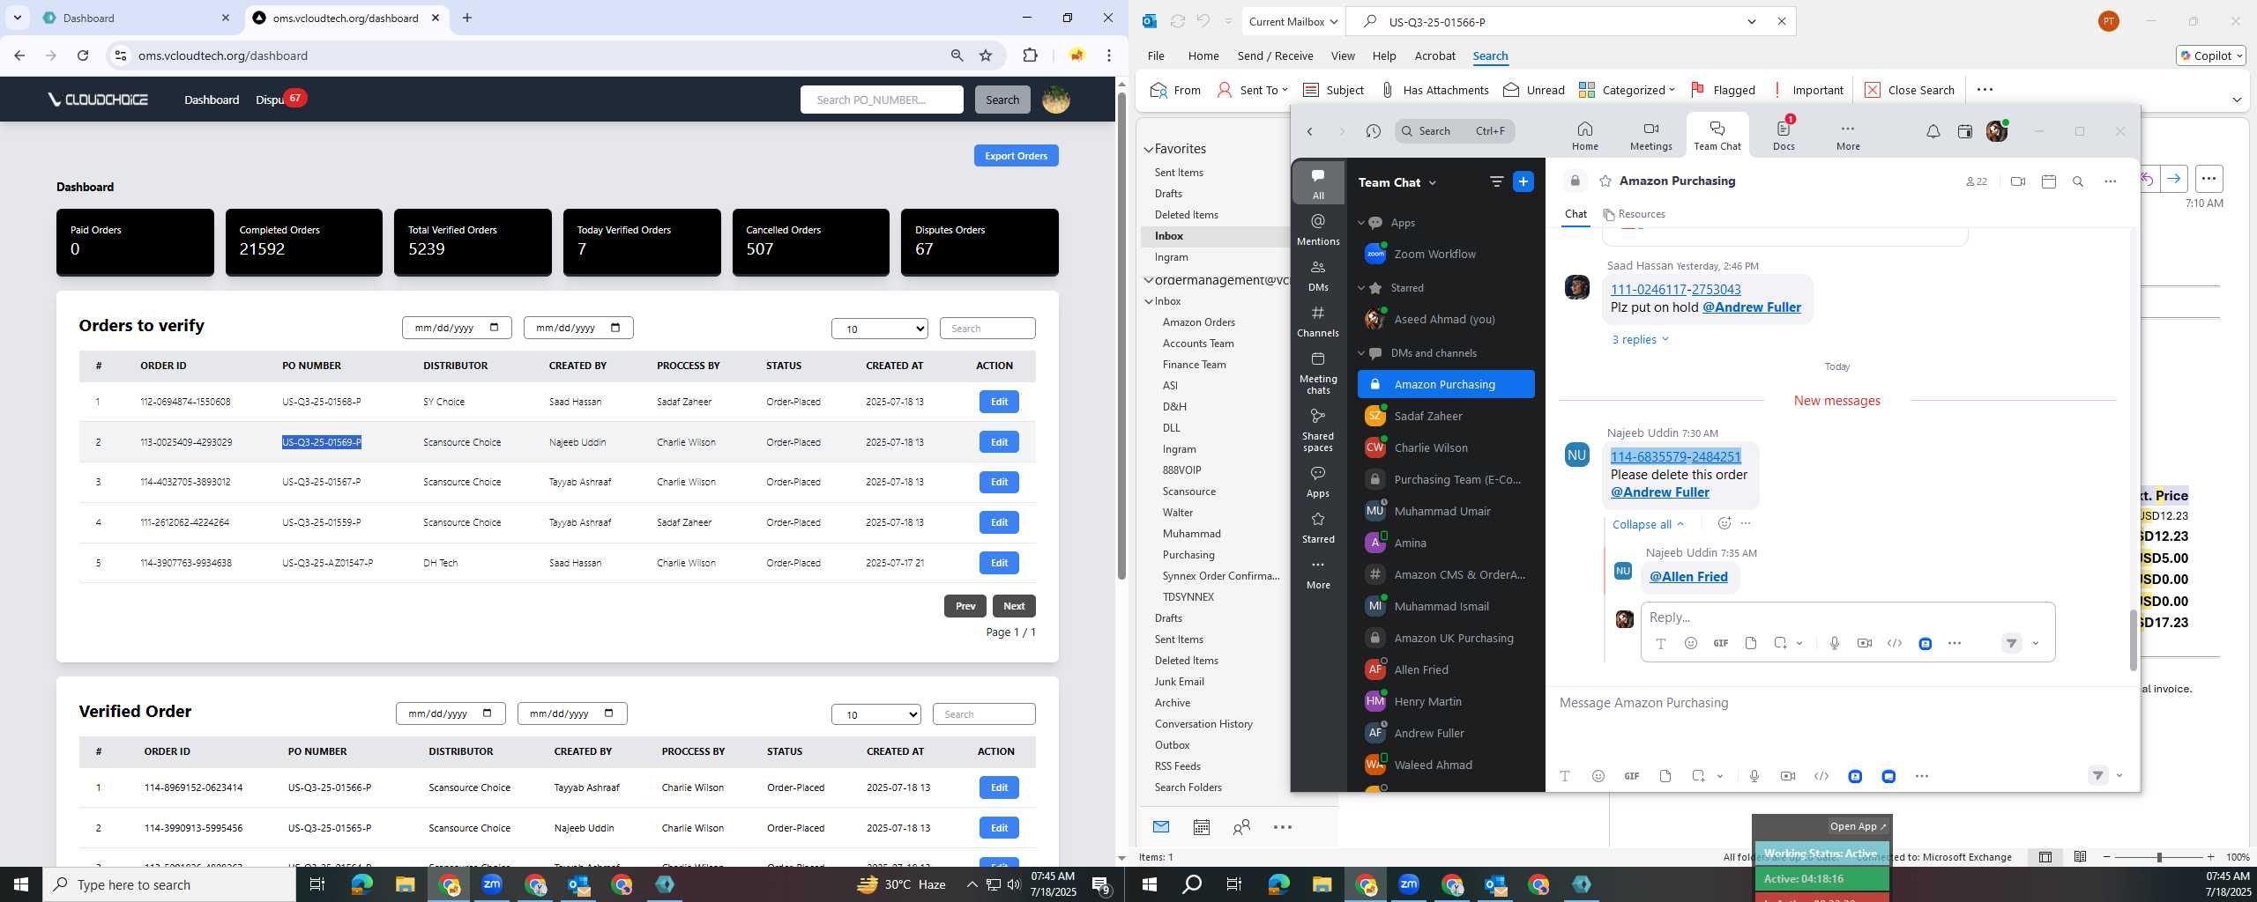
Task: Star the Amazon Purchasing channel
Action: point(1605,181)
